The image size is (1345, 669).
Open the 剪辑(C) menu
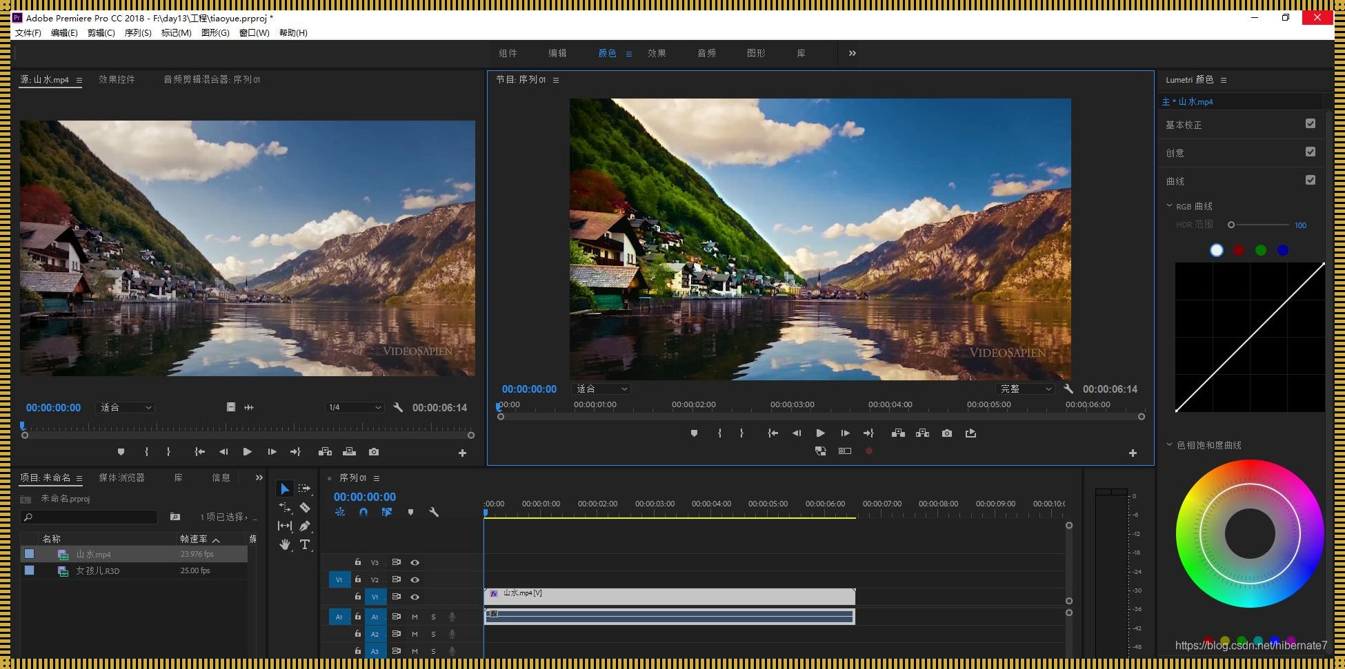pos(101,32)
